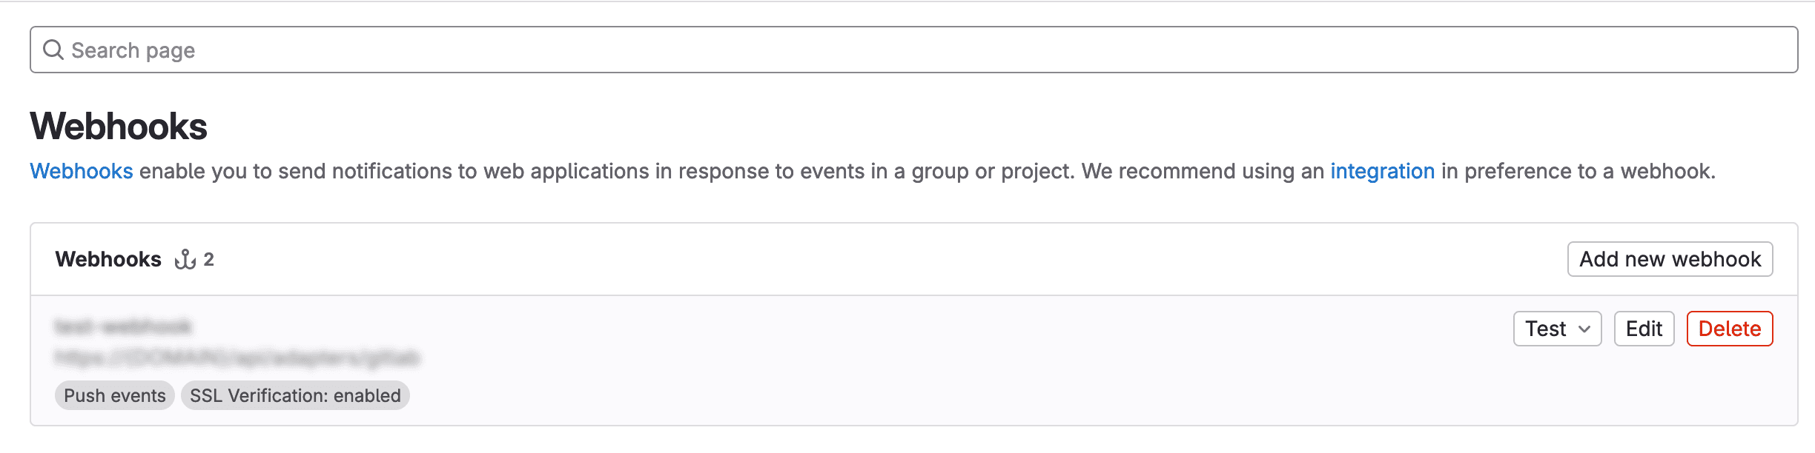Screen dimensions: 1815x453
Task: Click the hook icon beside Webhooks heading
Action: click(185, 258)
